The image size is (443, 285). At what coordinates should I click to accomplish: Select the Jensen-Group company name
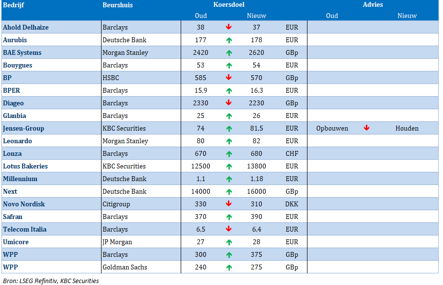point(23,129)
